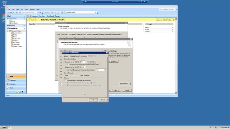Open the New button dropdown arrow
This screenshot has width=230, height=129.
(x=14, y=13)
